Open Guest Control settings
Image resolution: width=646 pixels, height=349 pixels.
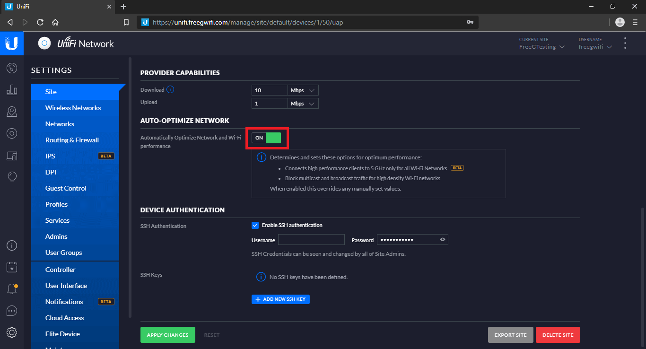(75, 188)
